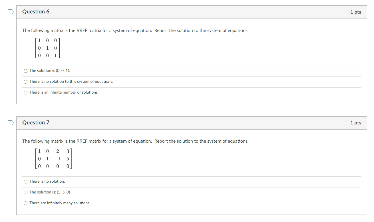Click 'There is an infinite number of solutions.' label

[x=64, y=92]
